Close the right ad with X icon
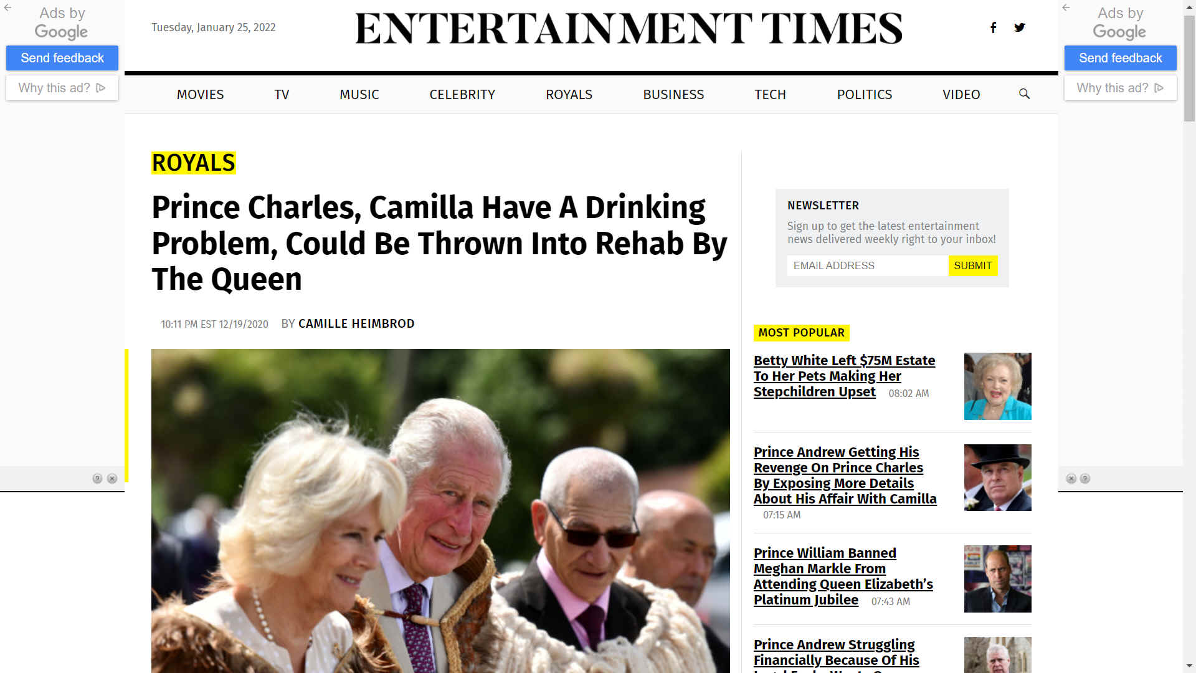 [x=1071, y=479]
